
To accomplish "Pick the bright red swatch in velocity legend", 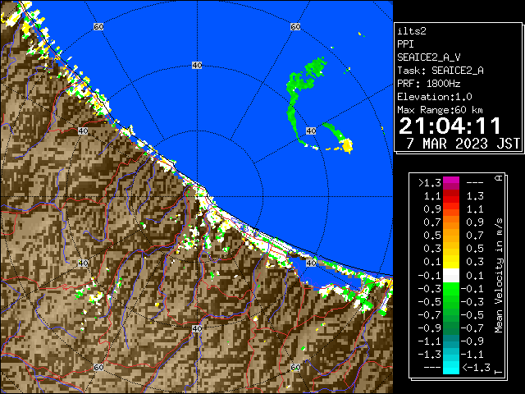I will click(x=451, y=199).
